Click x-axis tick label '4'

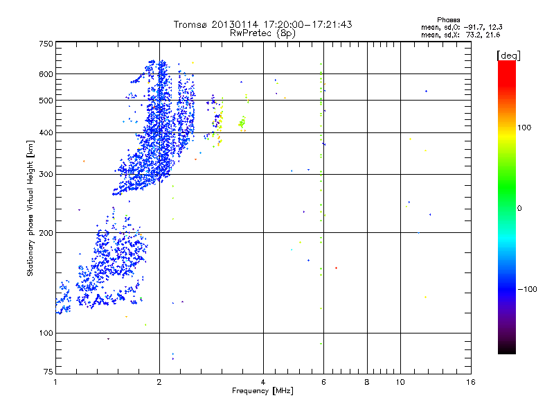(x=263, y=382)
